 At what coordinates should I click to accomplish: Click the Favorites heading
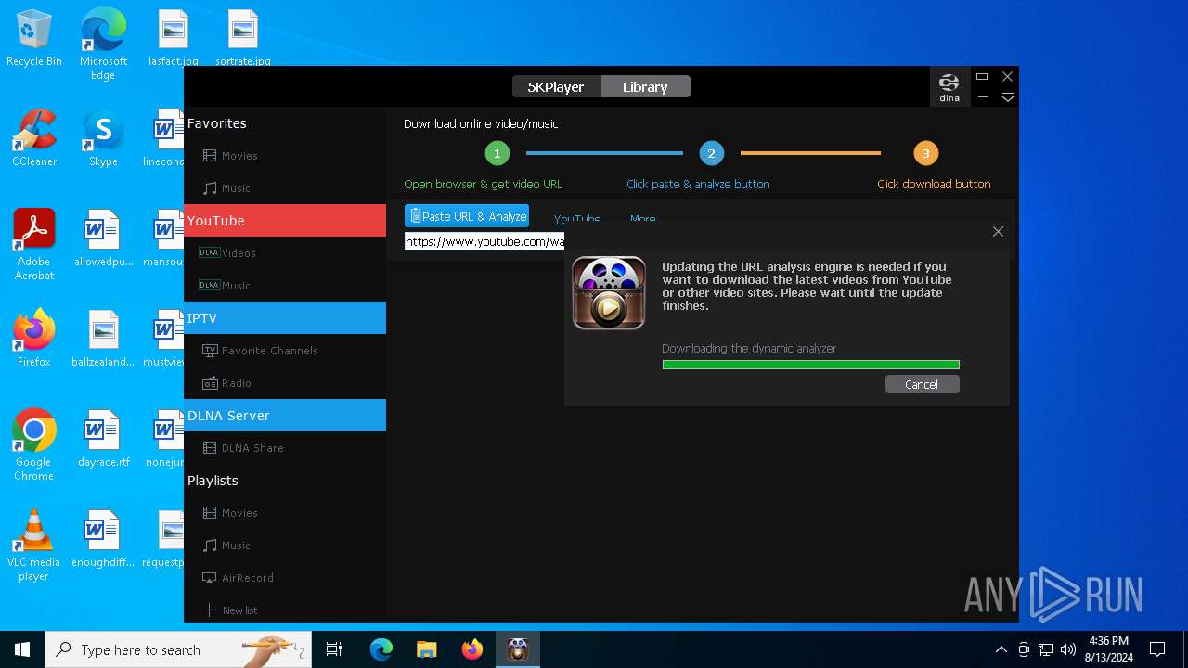pos(217,123)
